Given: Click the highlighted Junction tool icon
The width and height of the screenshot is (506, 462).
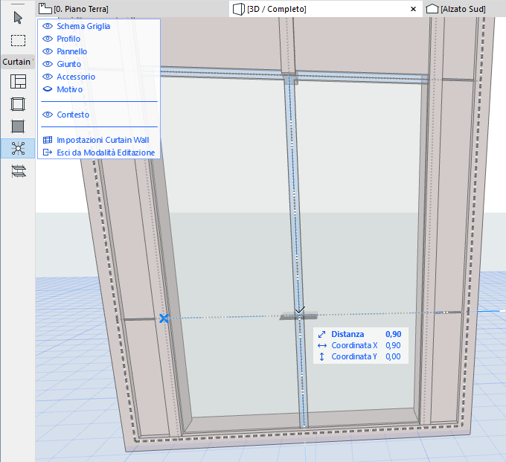Looking at the screenshot, I should click(x=18, y=148).
